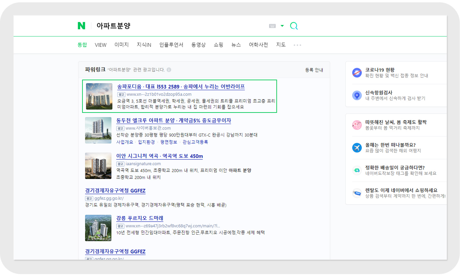
Task: Click the pink blossom icon for 봄 축제
Action: click(x=357, y=125)
